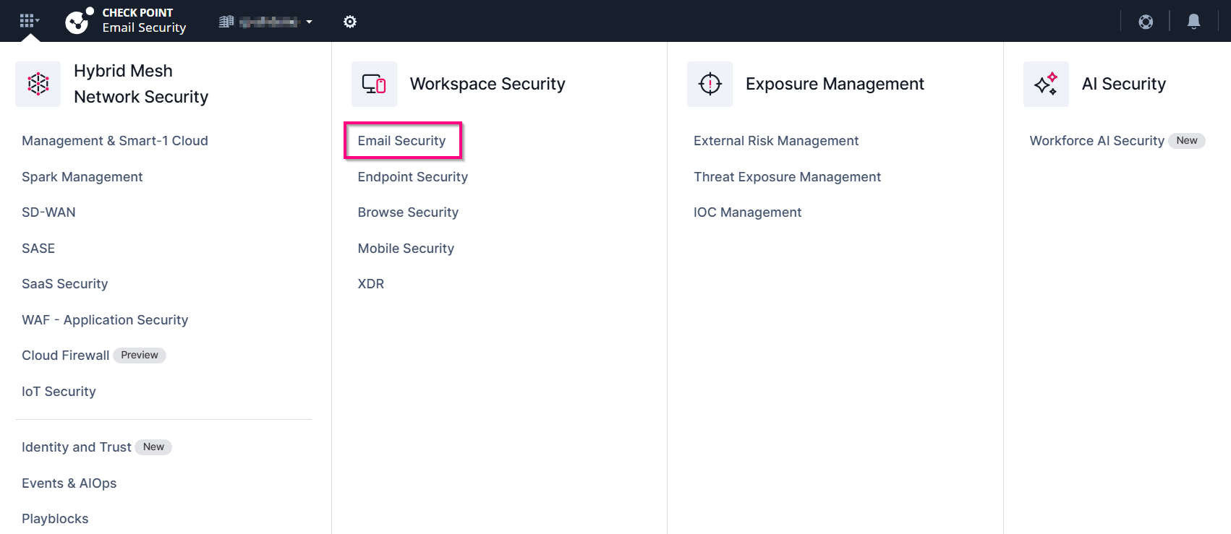Viewport: 1231px width, 534px height.
Task: Open the global settings gear icon
Action: point(350,22)
